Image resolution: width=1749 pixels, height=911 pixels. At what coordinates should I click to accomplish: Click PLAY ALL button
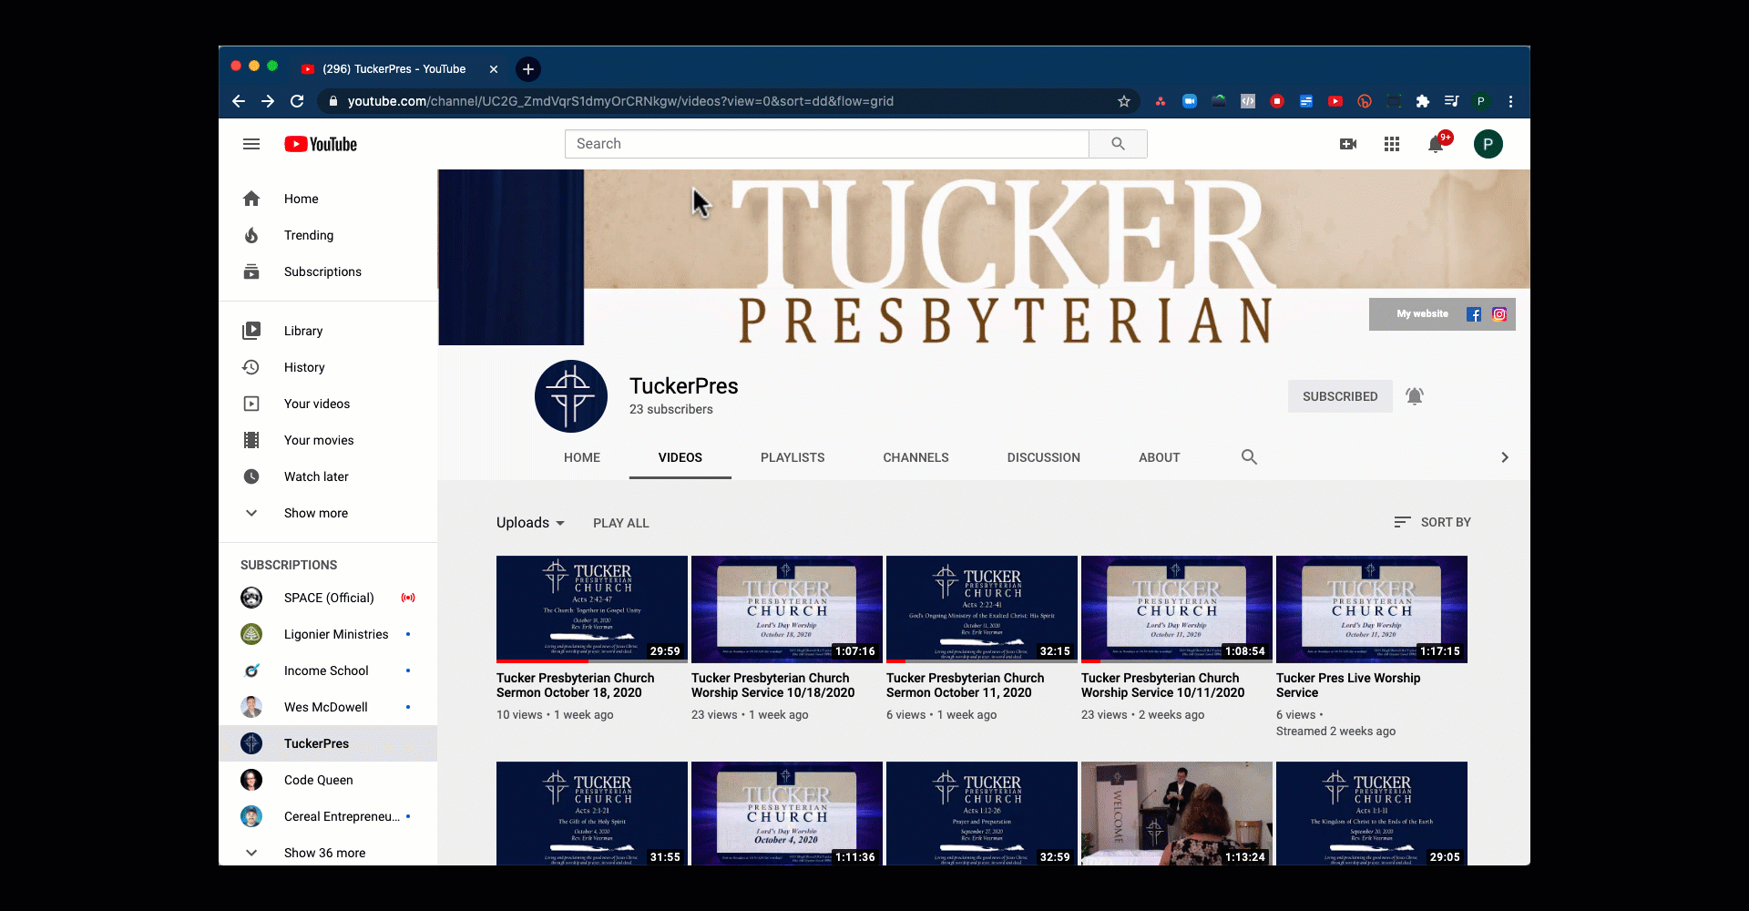[x=621, y=523]
